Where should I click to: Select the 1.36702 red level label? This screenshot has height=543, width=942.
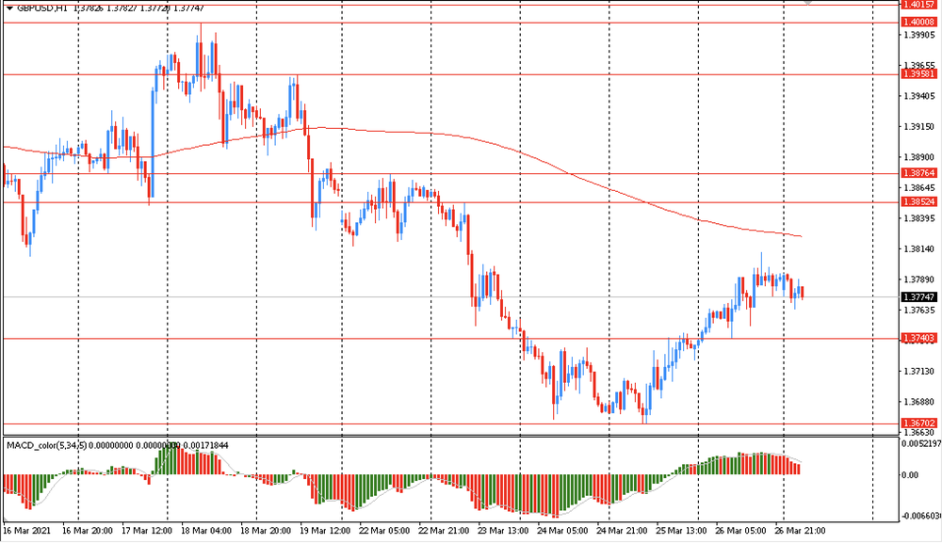918,423
